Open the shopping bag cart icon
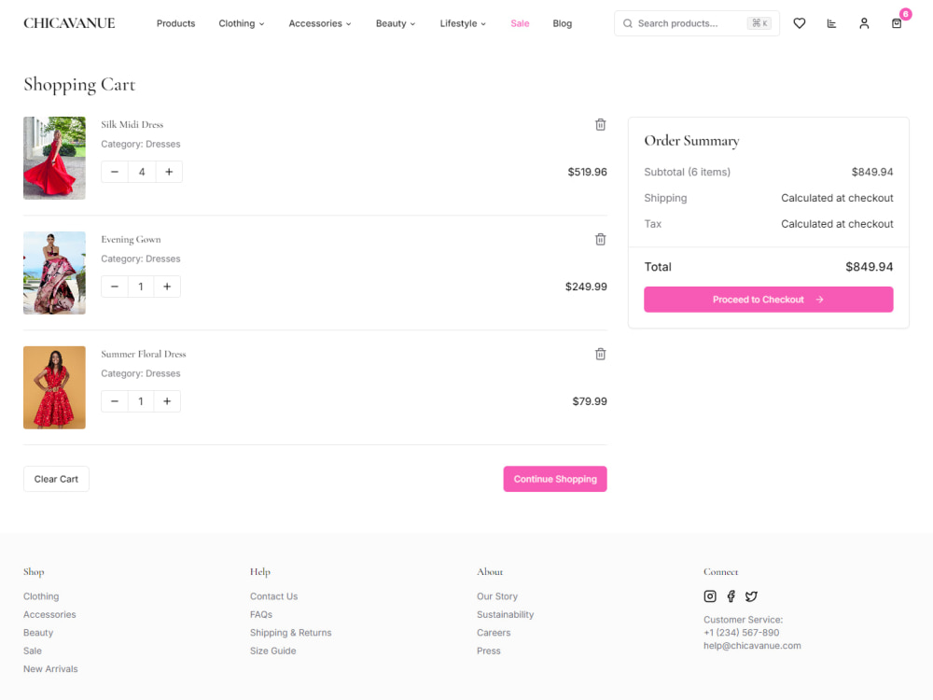 pyautogui.click(x=897, y=23)
